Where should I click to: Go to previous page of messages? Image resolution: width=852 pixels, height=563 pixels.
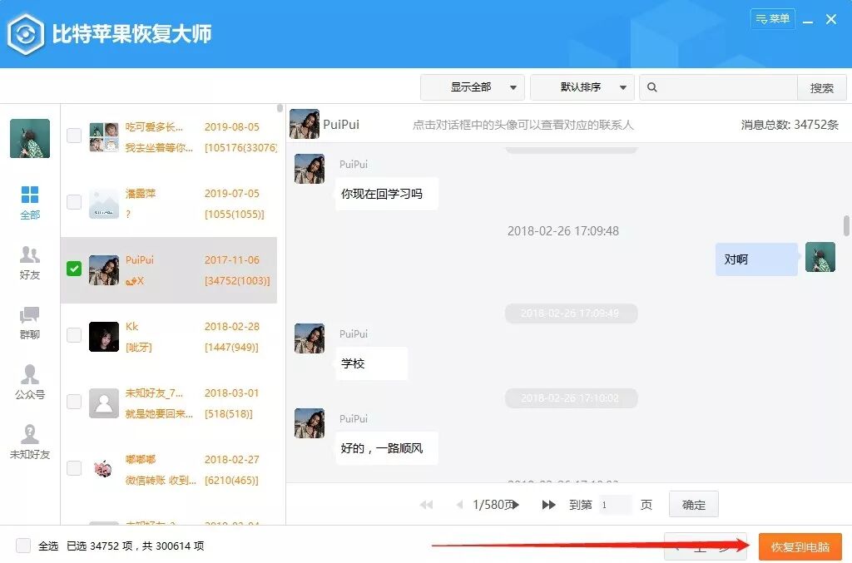point(459,505)
